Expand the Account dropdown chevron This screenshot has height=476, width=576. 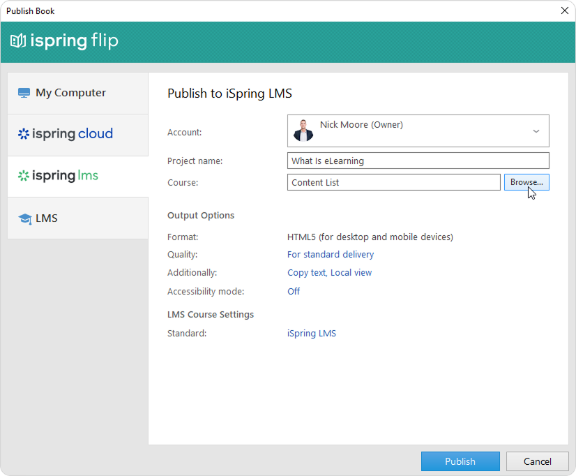click(536, 131)
